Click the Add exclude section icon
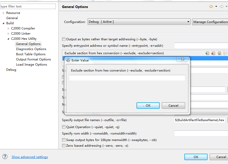The image size is (228, 164). (x=207, y=53)
